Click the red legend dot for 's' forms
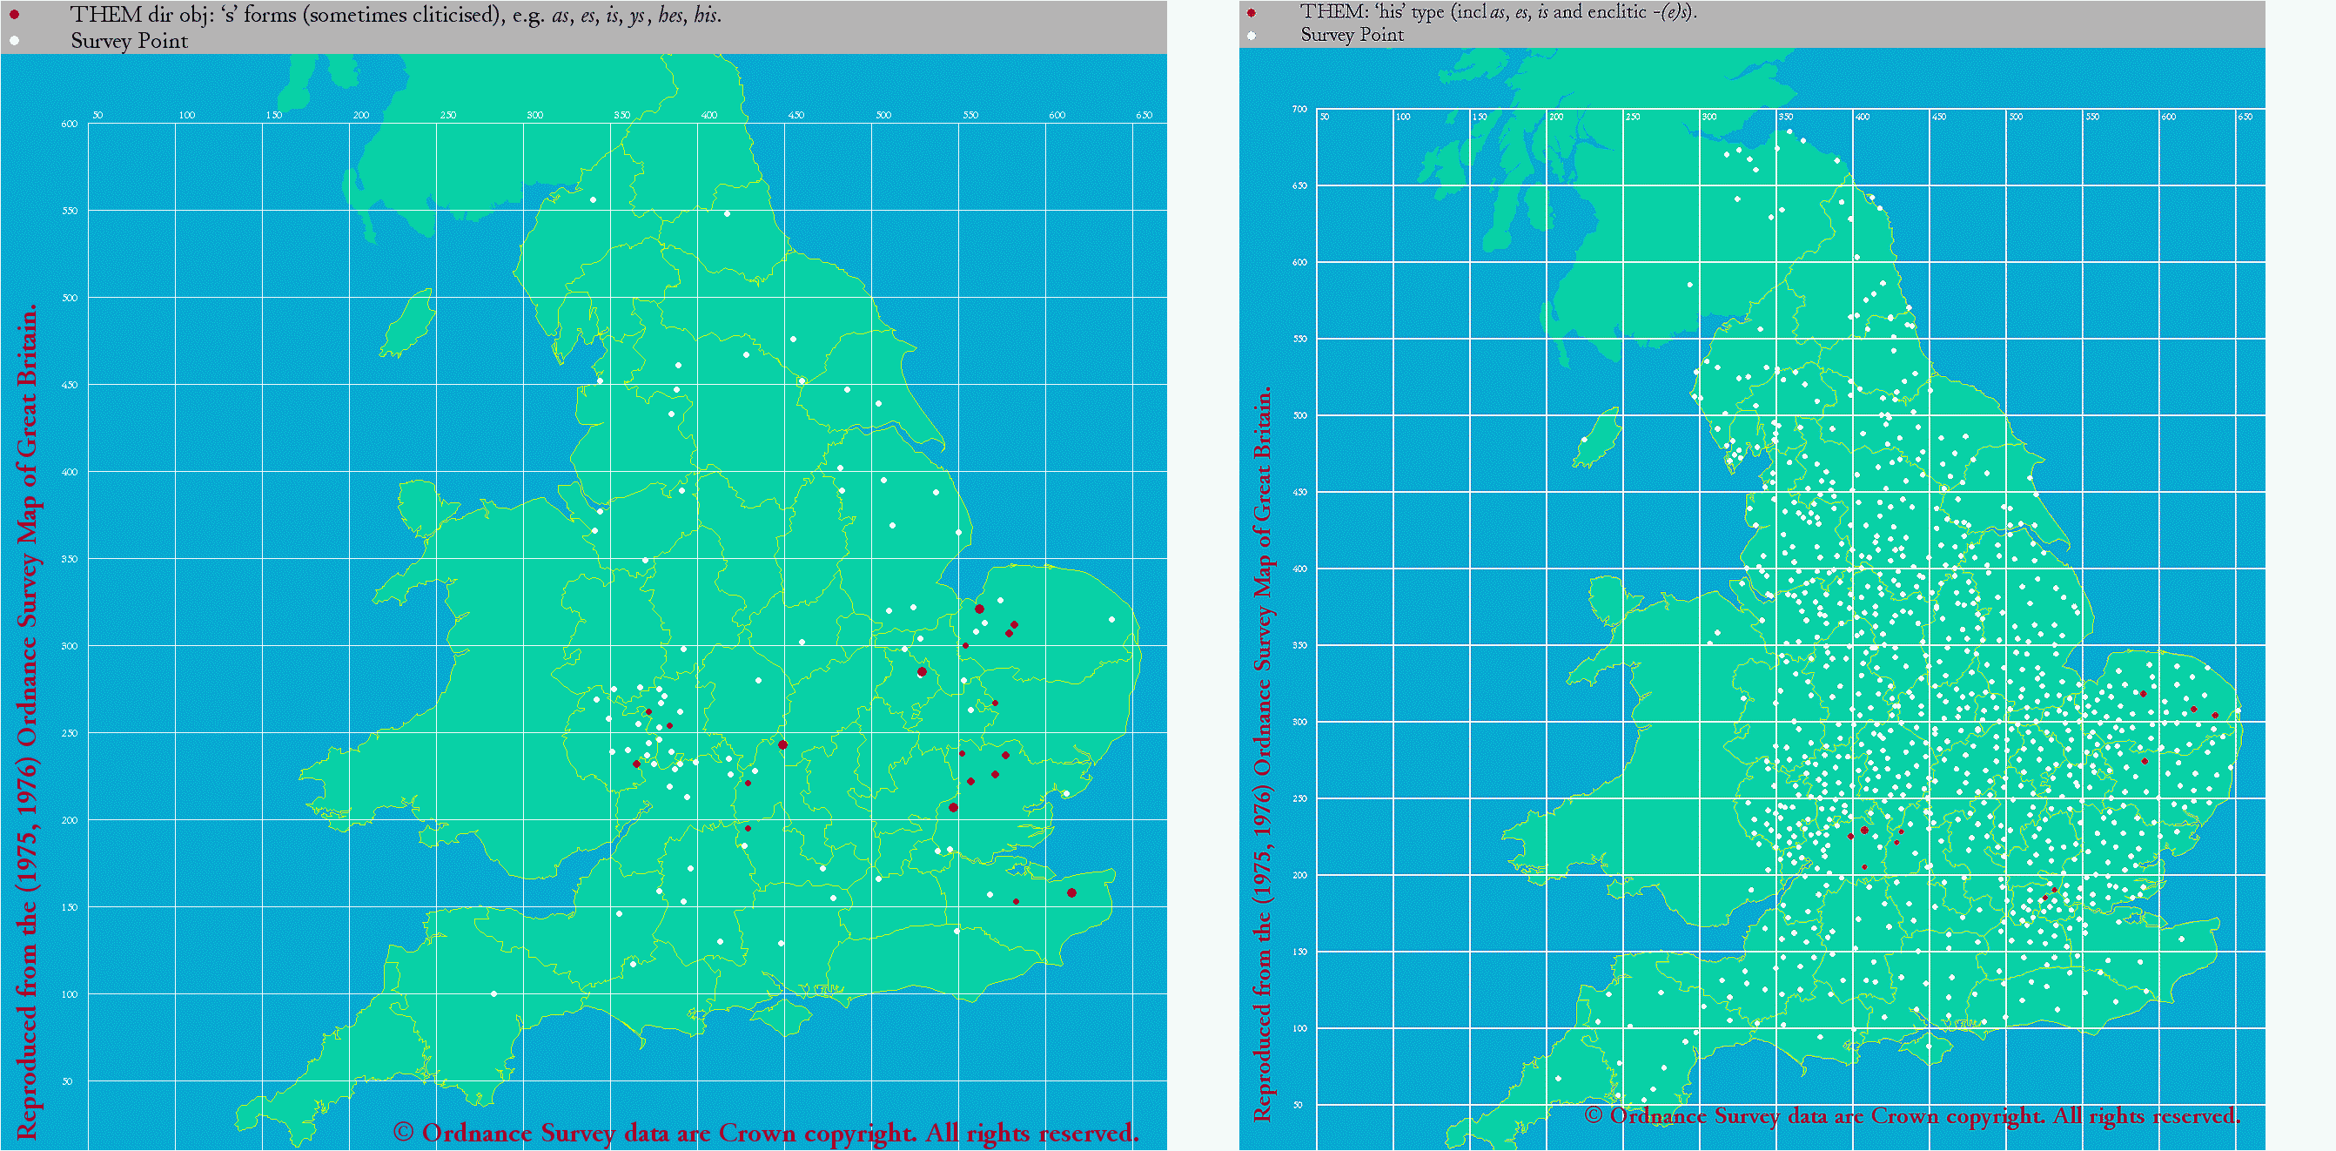This screenshot has width=2336, height=1151. [x=14, y=15]
